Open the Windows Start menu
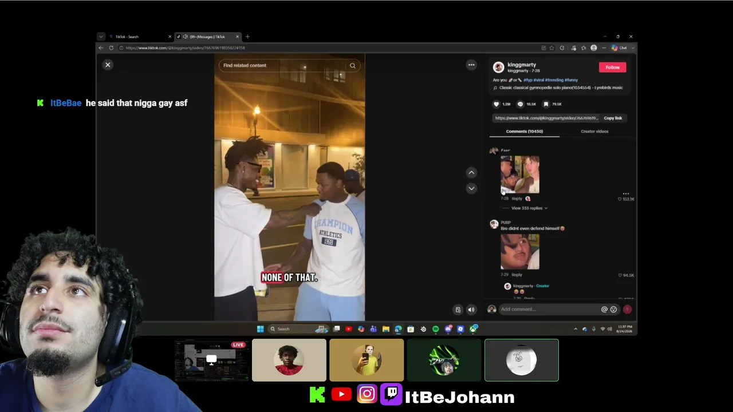 pyautogui.click(x=261, y=329)
